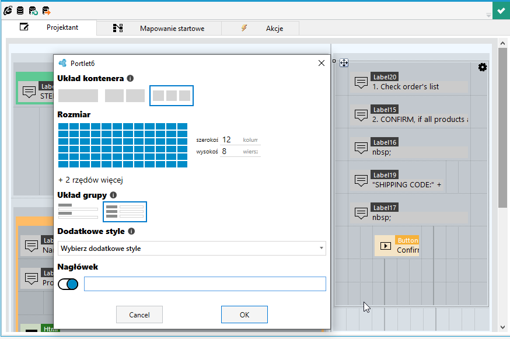Screen dimensions: 510x339
Task: Open the Akcje tab
Action: pos(260,29)
